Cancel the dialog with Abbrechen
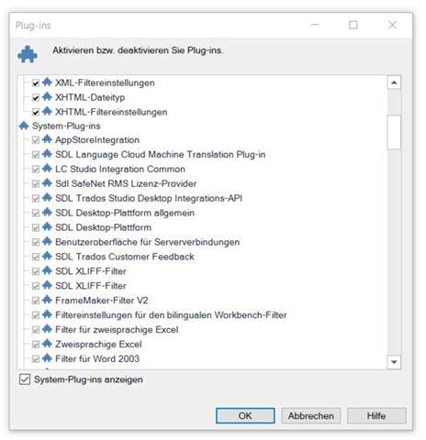Screen dimensions: 426x440 (x=310, y=415)
